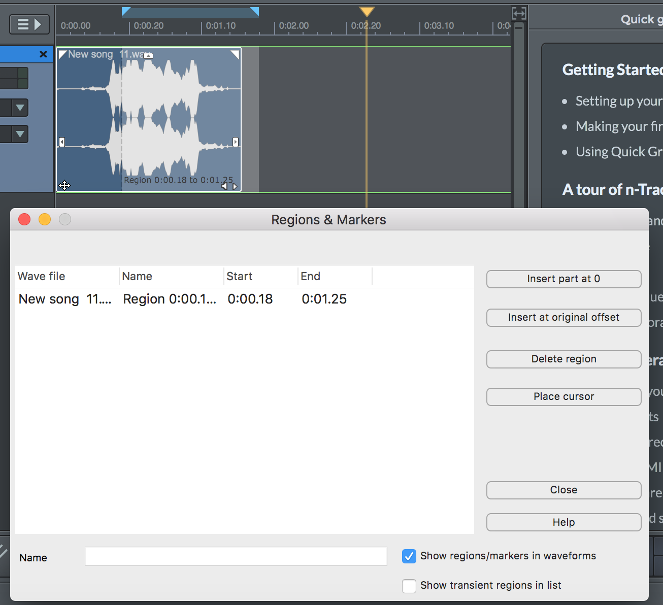The width and height of the screenshot is (663, 605).
Task: Click the Place cursor button
Action: pyautogui.click(x=563, y=396)
